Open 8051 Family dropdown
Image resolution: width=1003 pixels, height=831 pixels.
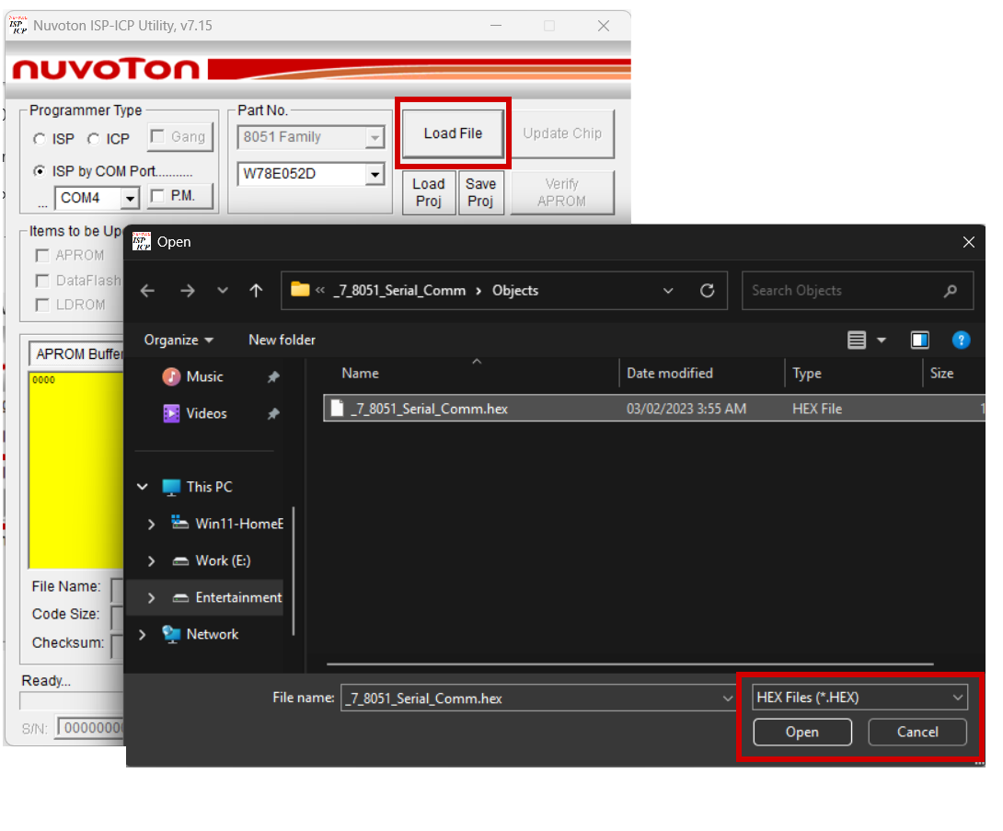click(375, 137)
